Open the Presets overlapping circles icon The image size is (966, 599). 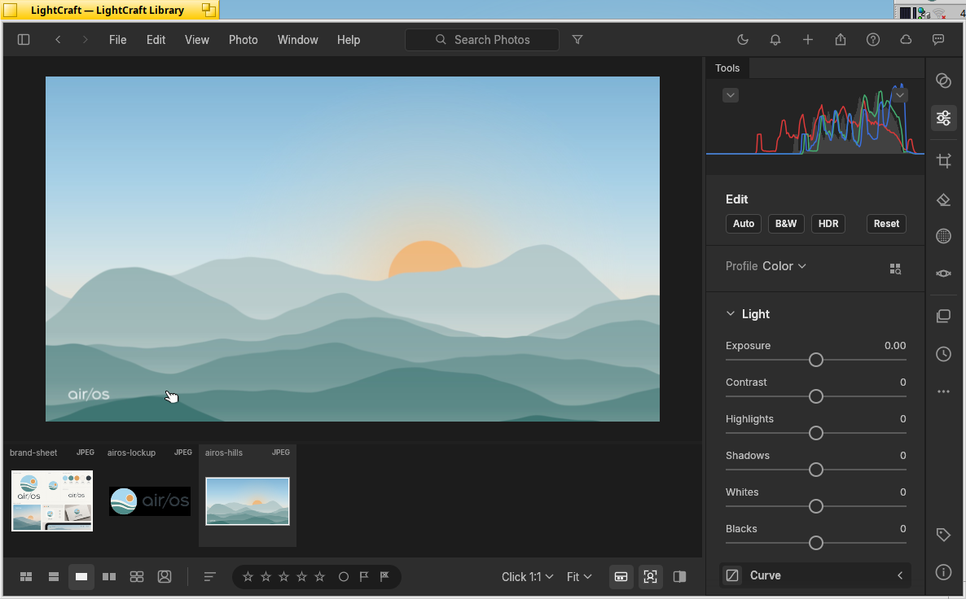point(943,81)
